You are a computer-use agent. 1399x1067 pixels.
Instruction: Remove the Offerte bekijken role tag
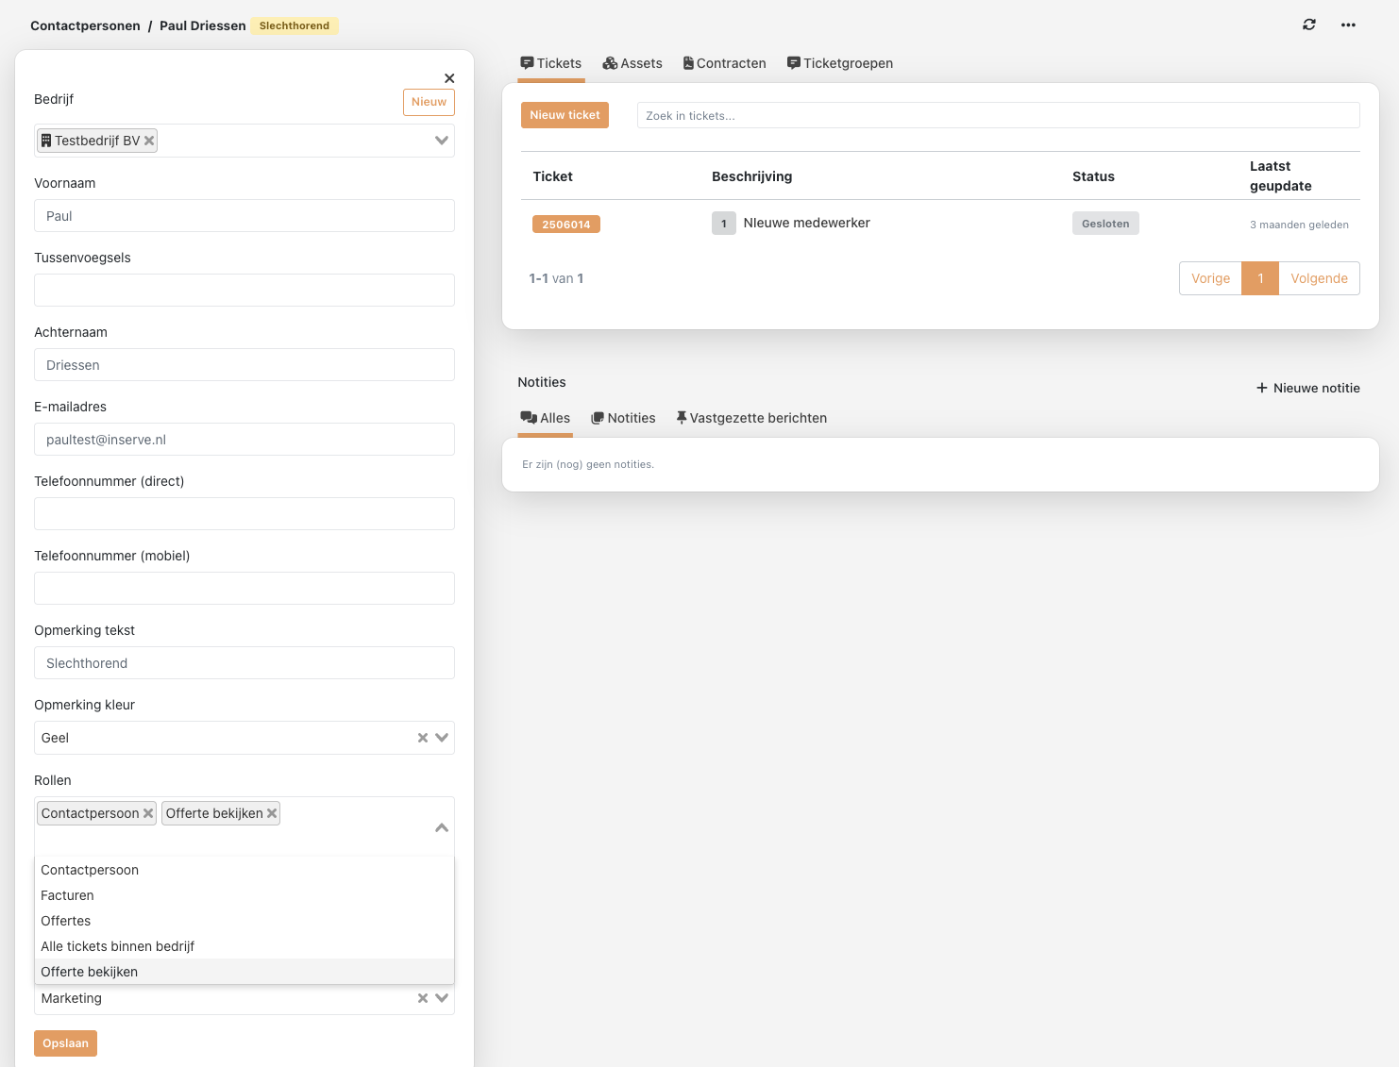click(x=272, y=813)
